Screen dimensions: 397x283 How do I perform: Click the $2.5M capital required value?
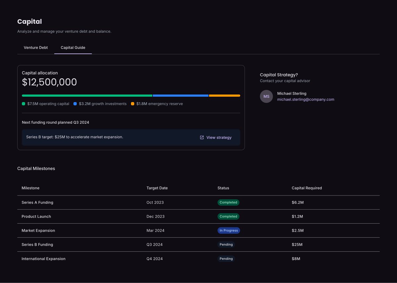click(298, 230)
